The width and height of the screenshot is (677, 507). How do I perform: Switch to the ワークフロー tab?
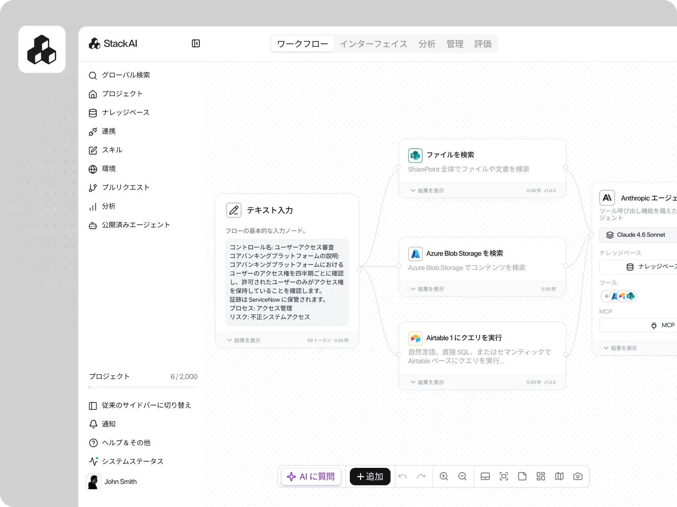point(303,44)
